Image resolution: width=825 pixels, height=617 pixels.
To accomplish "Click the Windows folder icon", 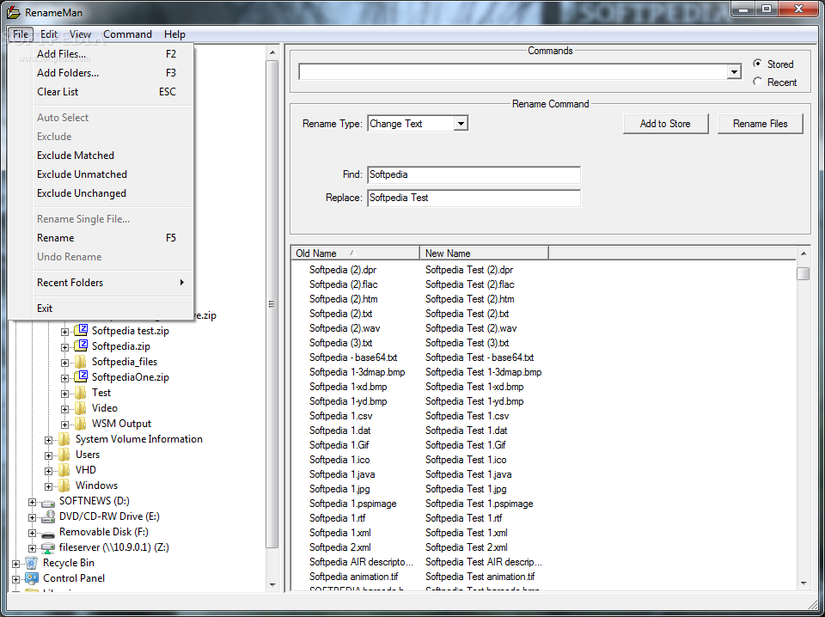I will coord(64,485).
